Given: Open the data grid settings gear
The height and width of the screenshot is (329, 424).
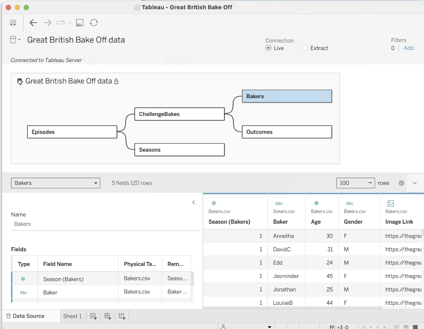Looking at the screenshot, I should [401, 183].
